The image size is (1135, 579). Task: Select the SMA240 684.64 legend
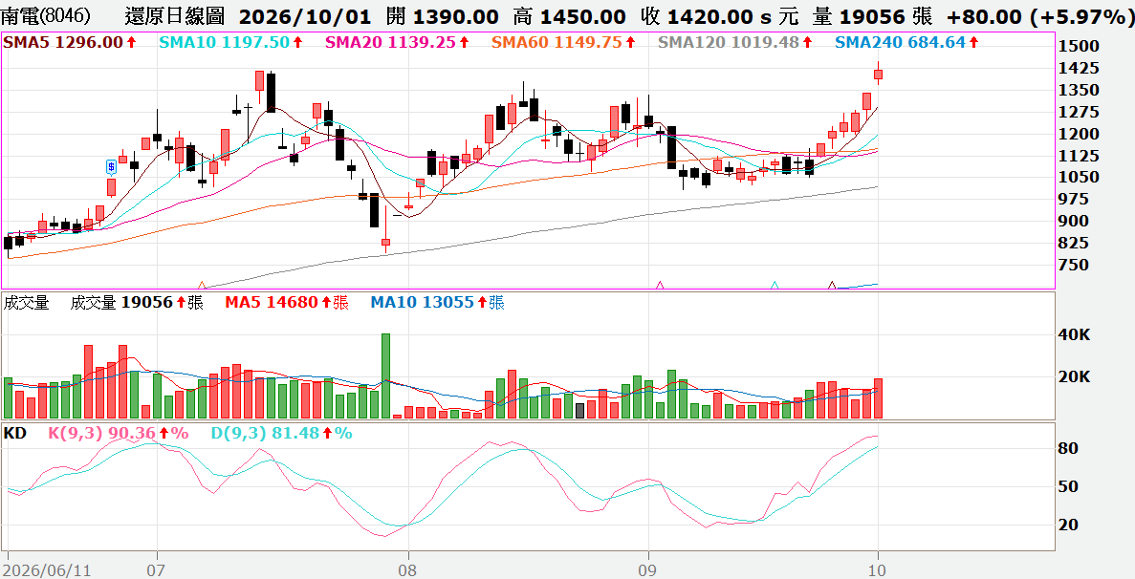[x=907, y=43]
